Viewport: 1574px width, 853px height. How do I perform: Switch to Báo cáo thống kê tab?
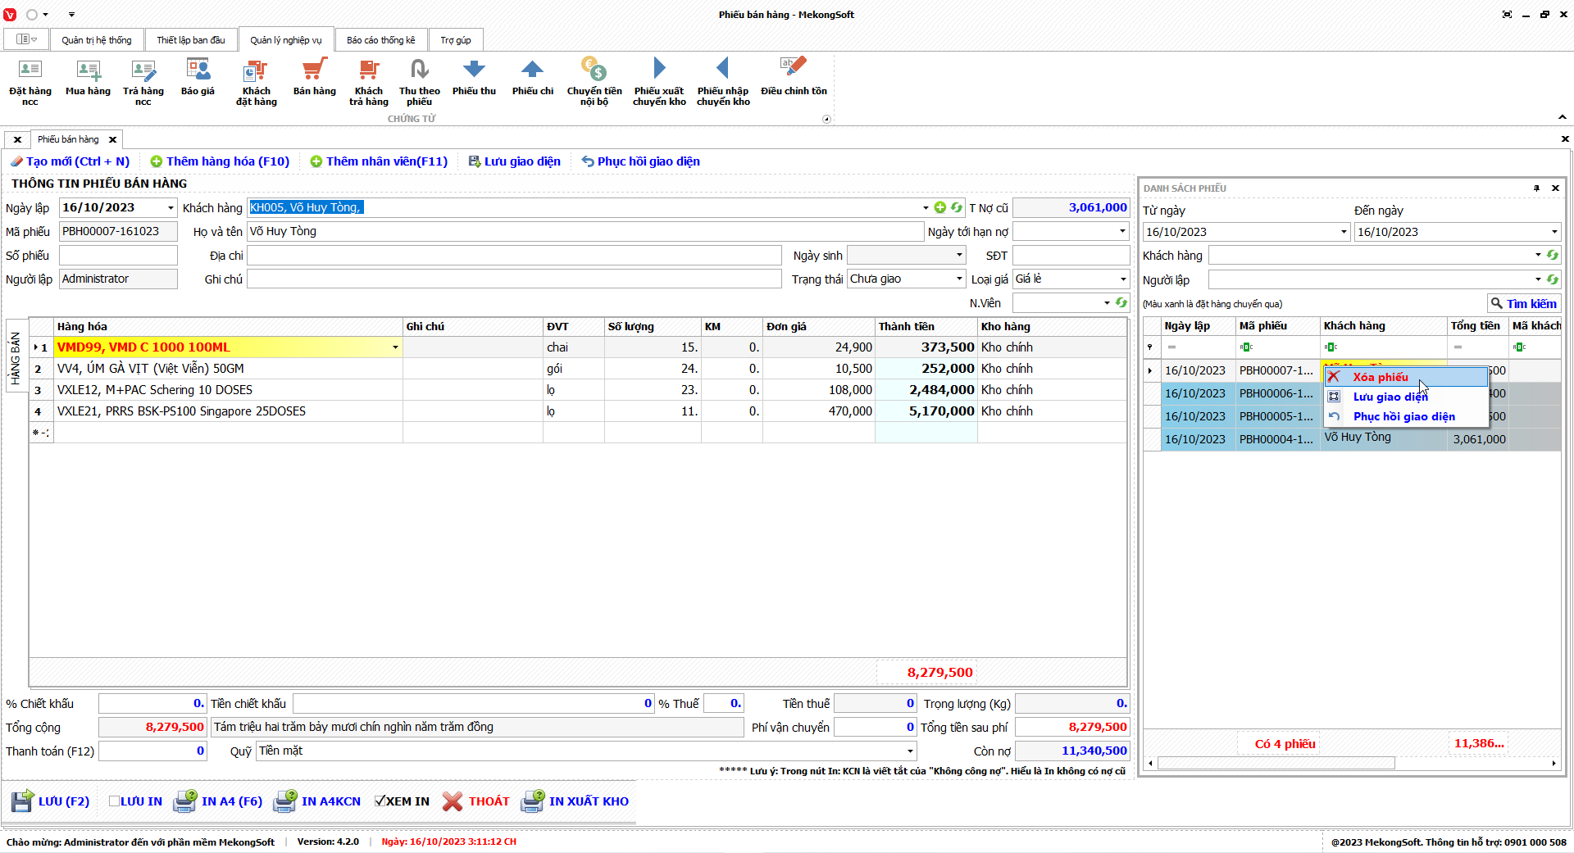pyautogui.click(x=380, y=40)
